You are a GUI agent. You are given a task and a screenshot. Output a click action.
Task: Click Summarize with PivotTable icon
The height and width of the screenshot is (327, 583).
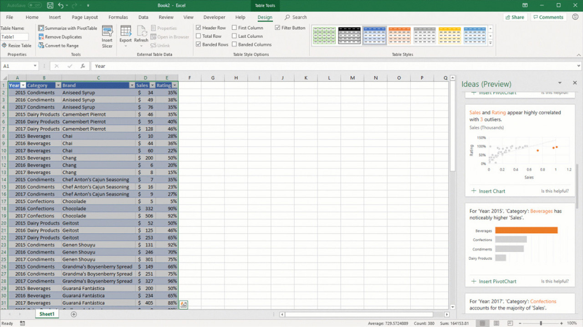click(41, 28)
